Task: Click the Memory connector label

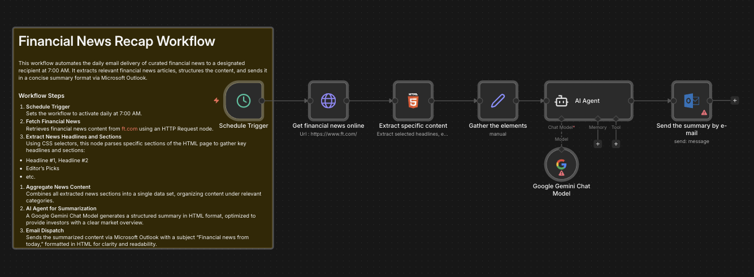Action: click(597, 128)
